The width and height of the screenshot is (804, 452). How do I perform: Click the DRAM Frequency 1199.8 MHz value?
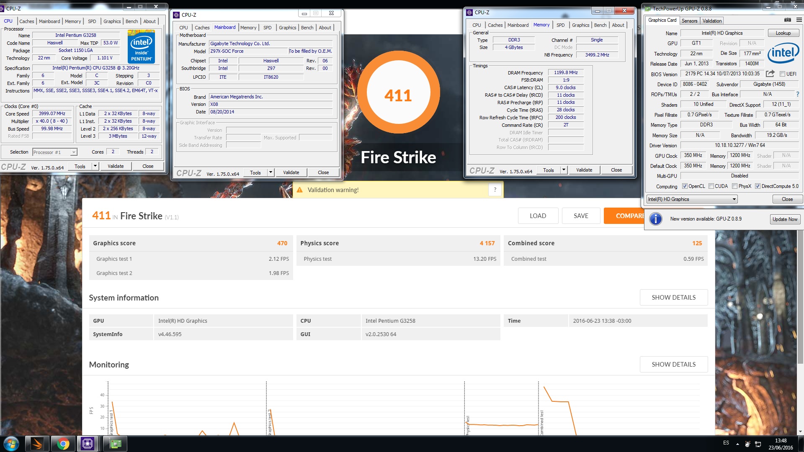[566, 72]
